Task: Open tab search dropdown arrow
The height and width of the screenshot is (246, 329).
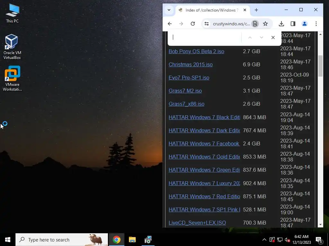Action: [x=169, y=10]
